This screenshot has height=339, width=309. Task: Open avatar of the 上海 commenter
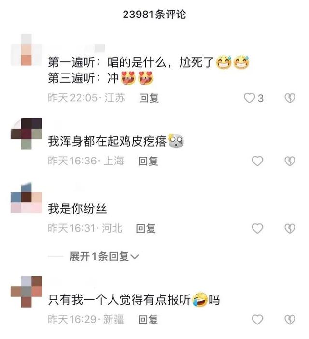tap(27, 134)
